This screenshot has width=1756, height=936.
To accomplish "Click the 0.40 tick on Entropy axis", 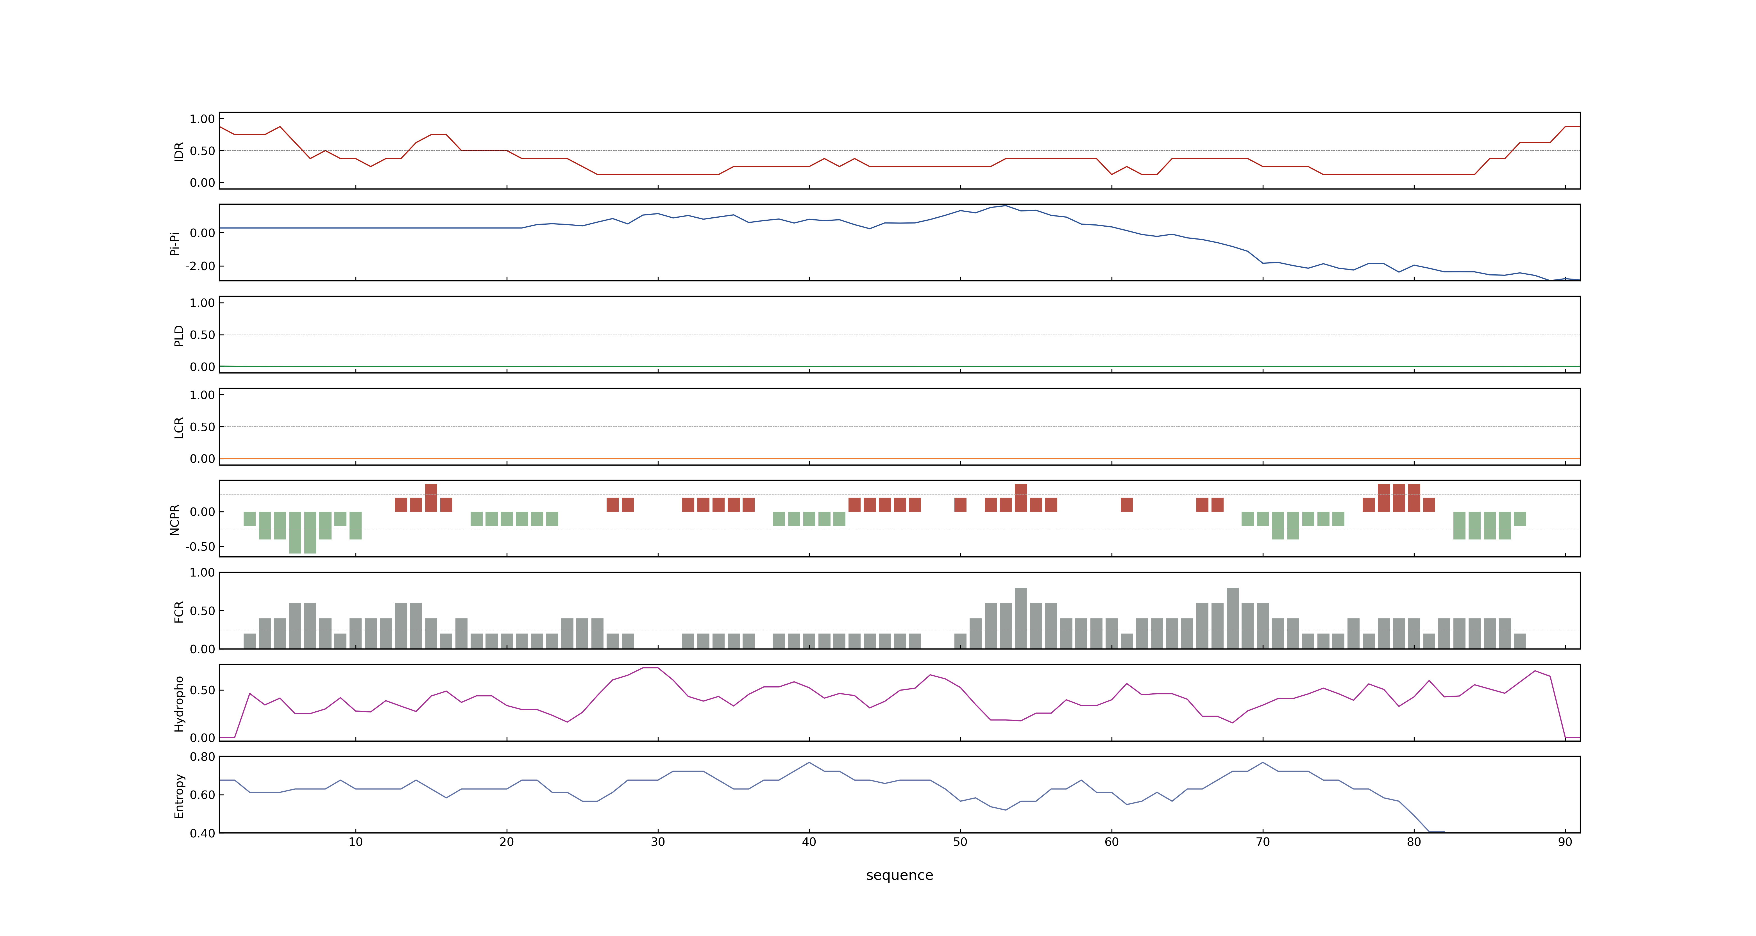I will 203,833.
